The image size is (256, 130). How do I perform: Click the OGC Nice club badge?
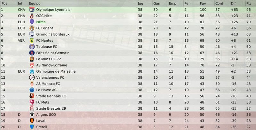tap(32, 16)
